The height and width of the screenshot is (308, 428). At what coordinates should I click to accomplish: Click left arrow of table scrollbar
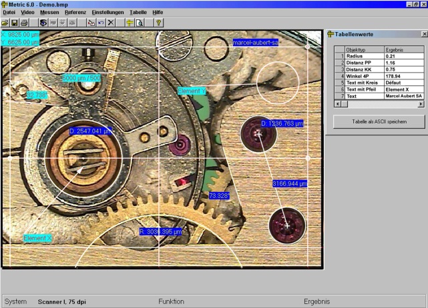coord(337,103)
